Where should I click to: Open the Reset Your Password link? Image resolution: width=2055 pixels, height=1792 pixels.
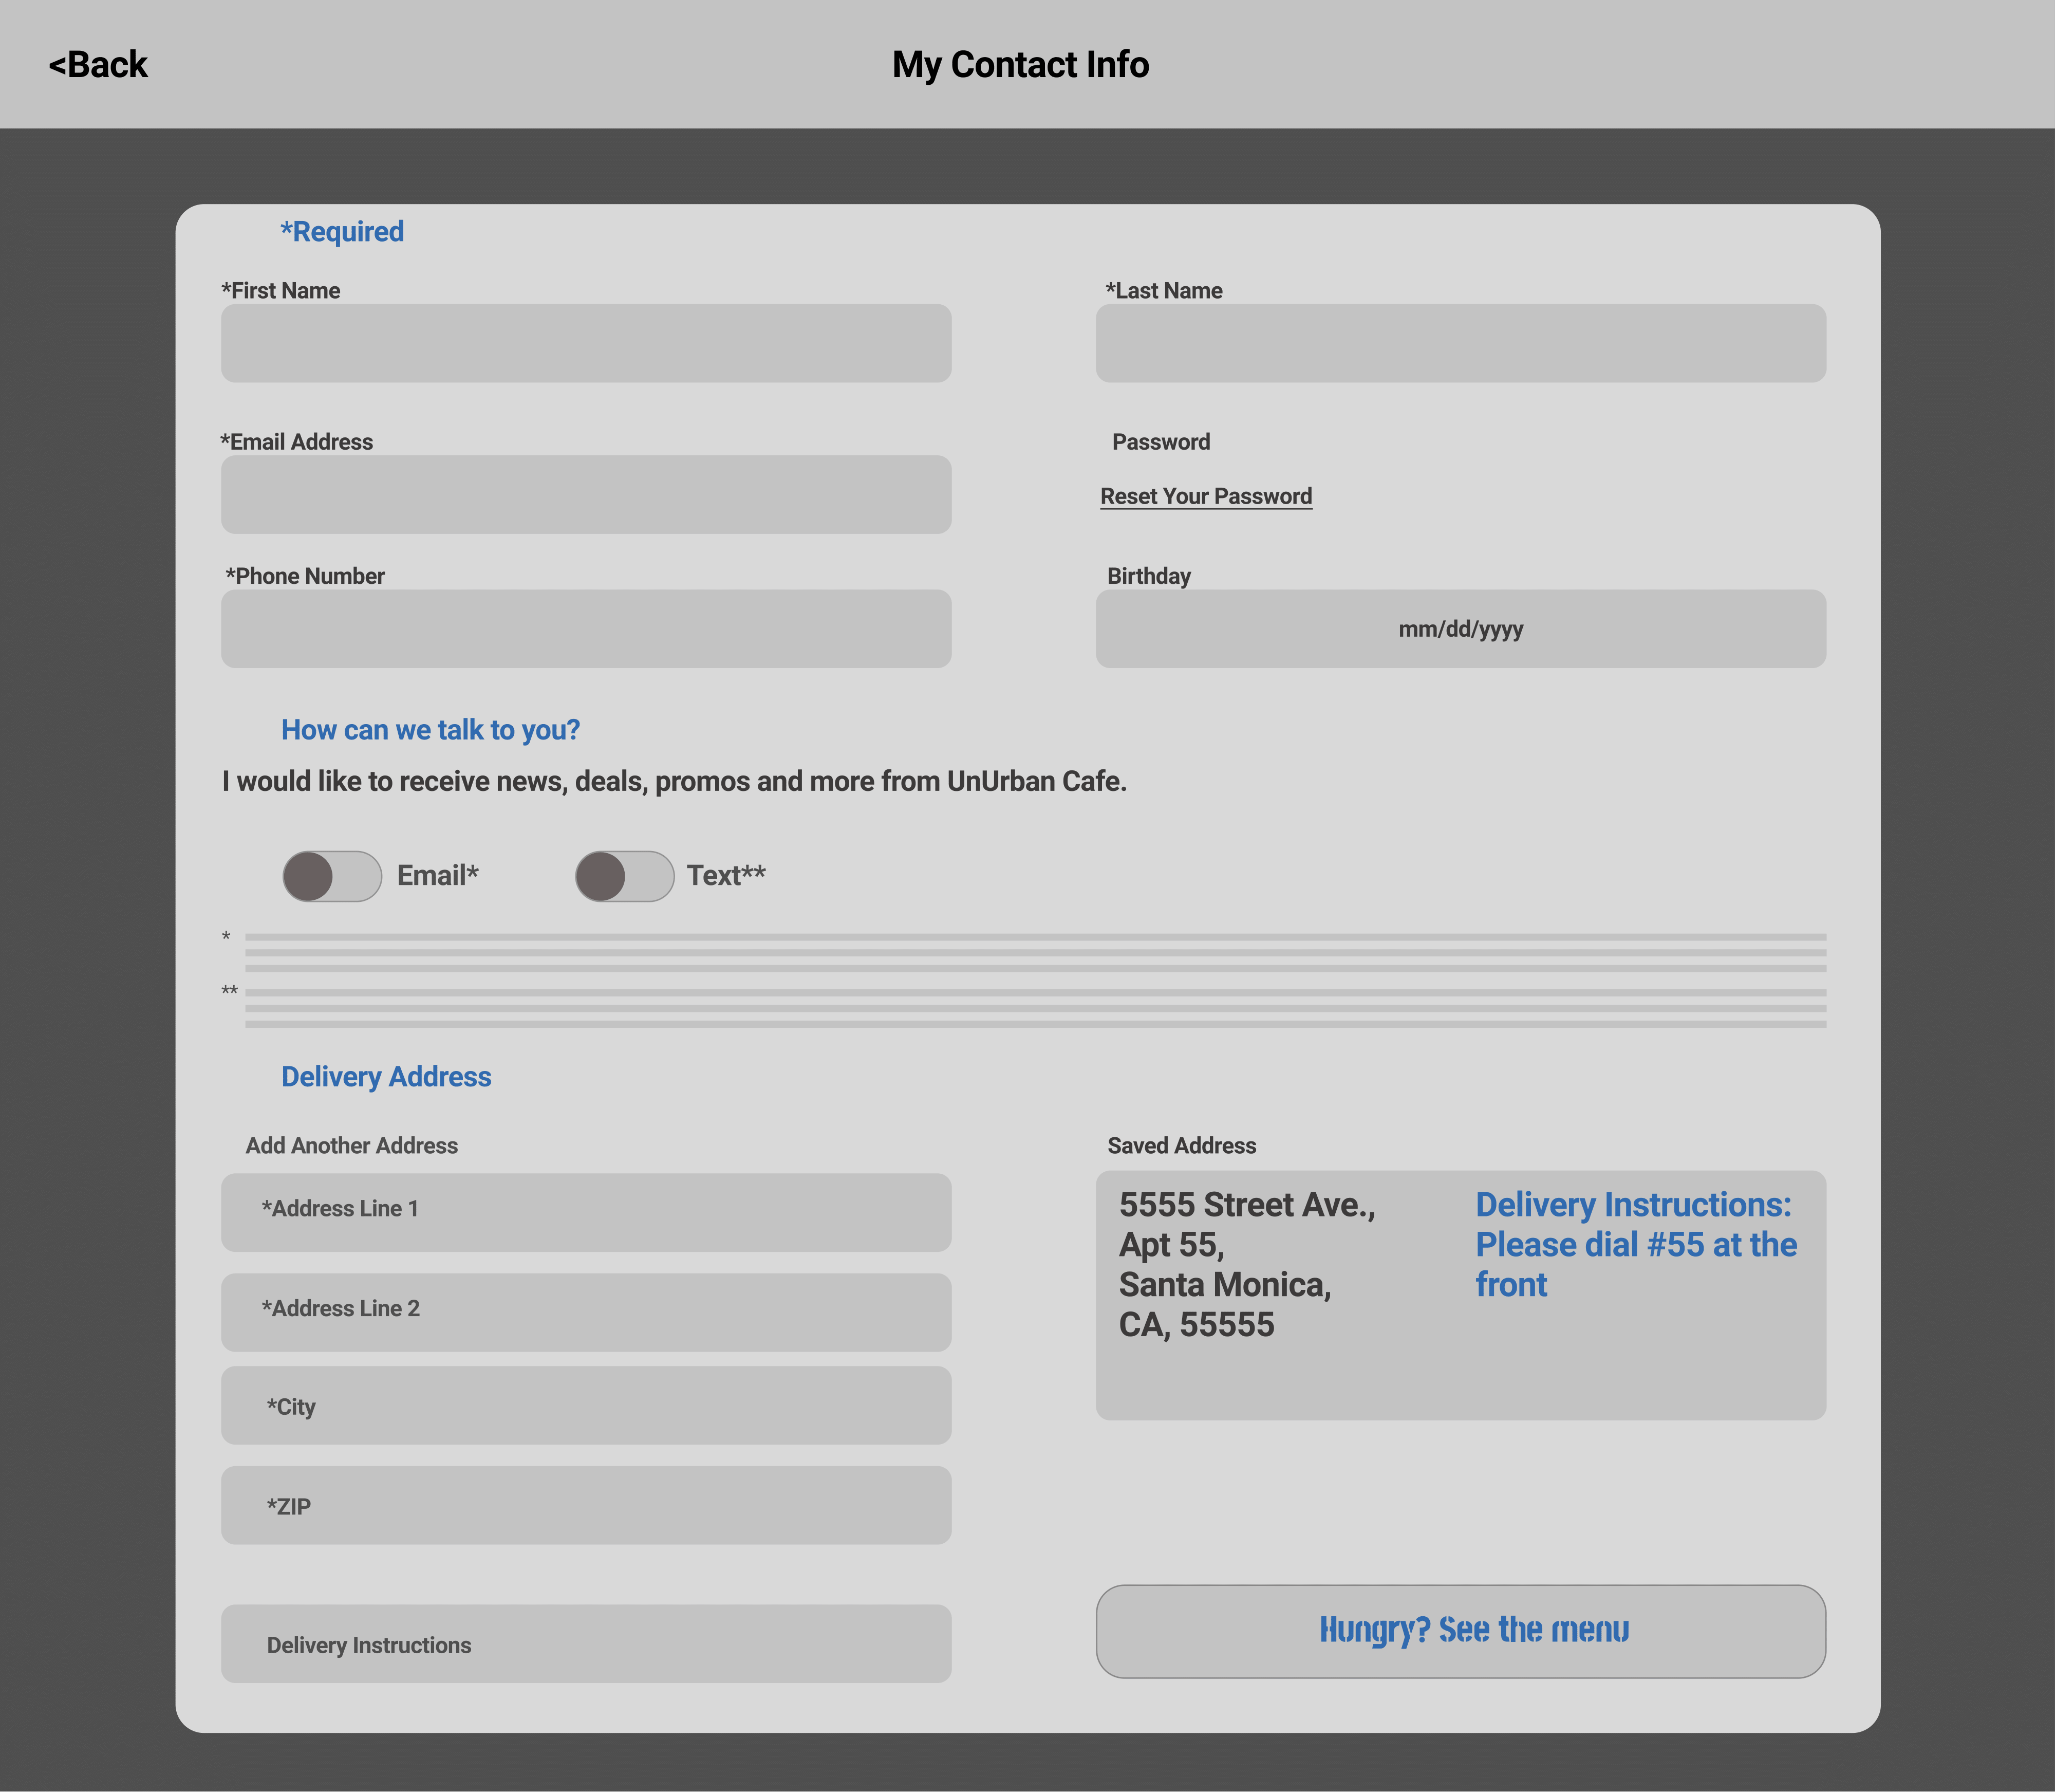point(1205,496)
